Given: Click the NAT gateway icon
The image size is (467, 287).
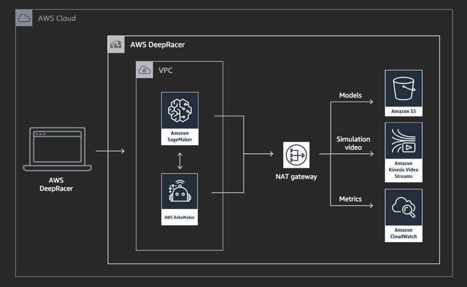Looking at the screenshot, I should point(297,155).
